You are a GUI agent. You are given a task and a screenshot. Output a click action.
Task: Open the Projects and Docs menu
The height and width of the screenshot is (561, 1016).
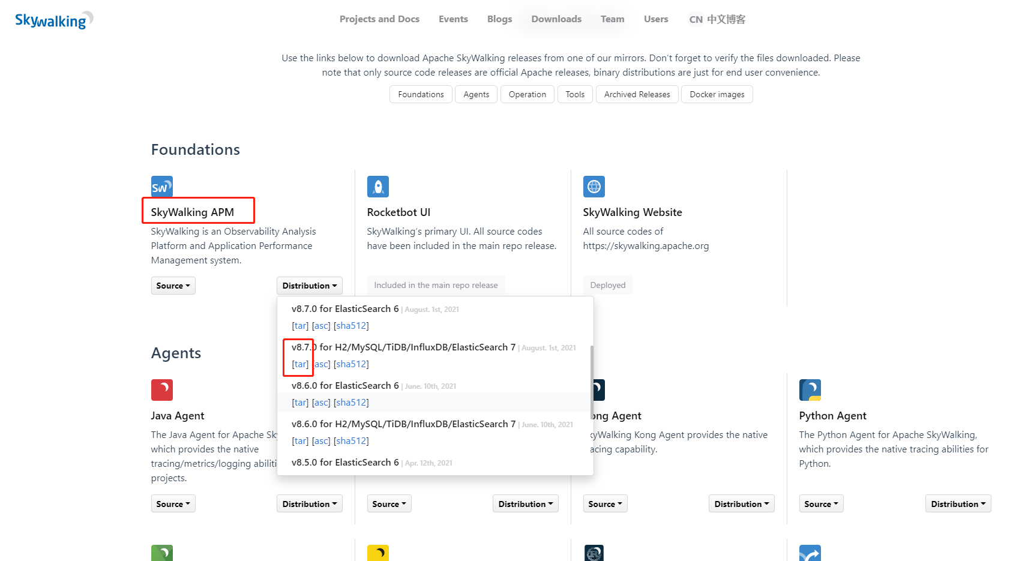(x=379, y=19)
